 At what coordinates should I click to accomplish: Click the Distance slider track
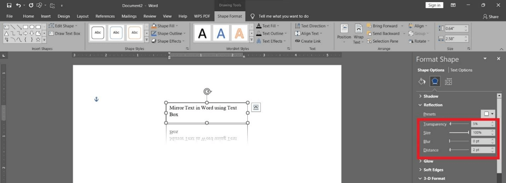tap(459, 150)
